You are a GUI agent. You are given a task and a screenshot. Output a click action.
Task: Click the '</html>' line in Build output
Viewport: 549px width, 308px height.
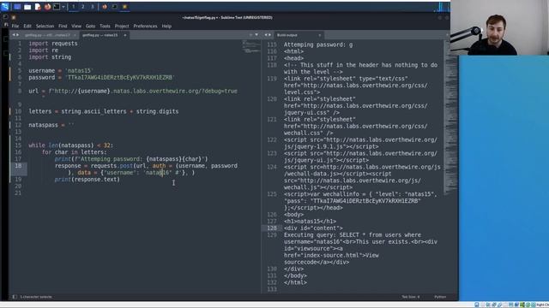pyautogui.click(x=295, y=282)
